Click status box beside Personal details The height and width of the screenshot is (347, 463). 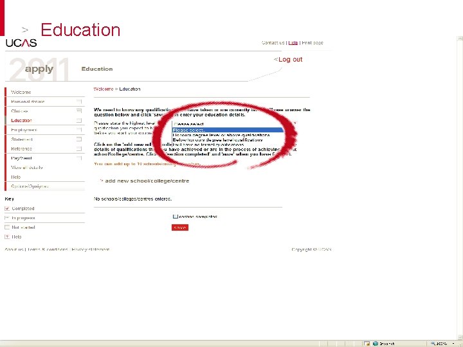click(x=79, y=102)
